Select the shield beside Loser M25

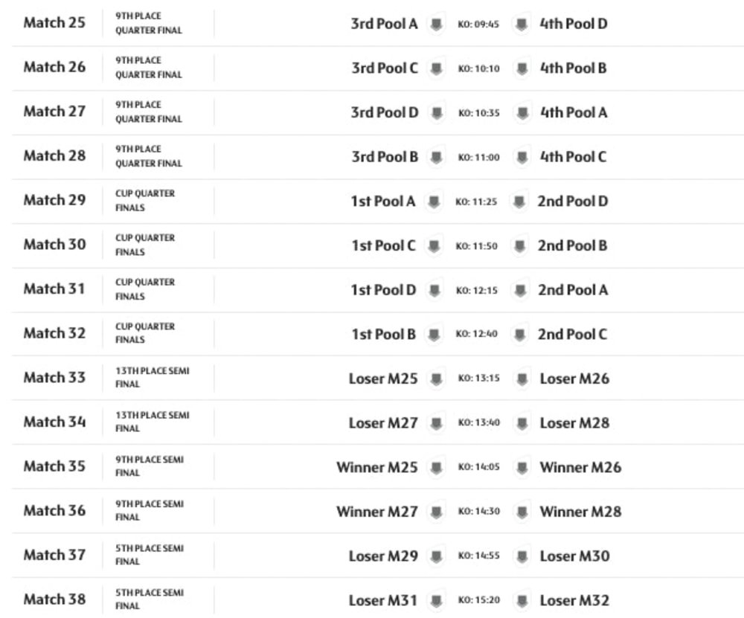[x=436, y=379]
